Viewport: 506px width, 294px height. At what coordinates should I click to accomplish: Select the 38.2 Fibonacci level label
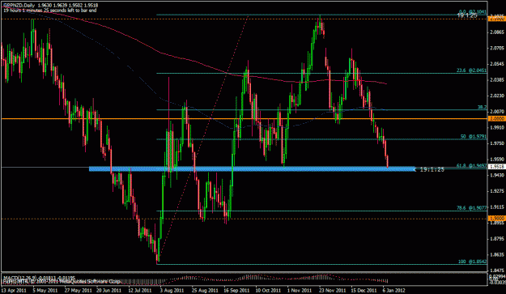click(483, 107)
